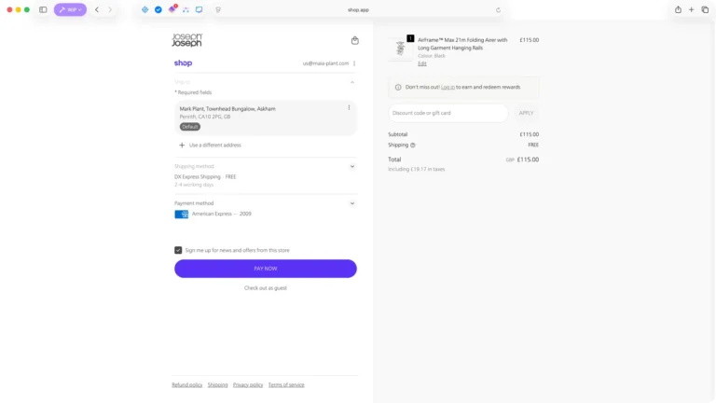Uncheck news and offers sign-up checkbox
The image size is (716, 403).
(178, 250)
